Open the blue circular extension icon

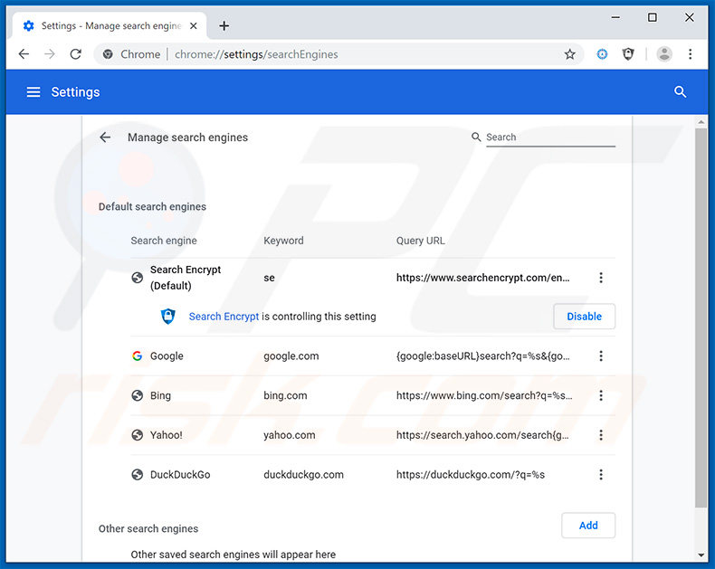602,54
